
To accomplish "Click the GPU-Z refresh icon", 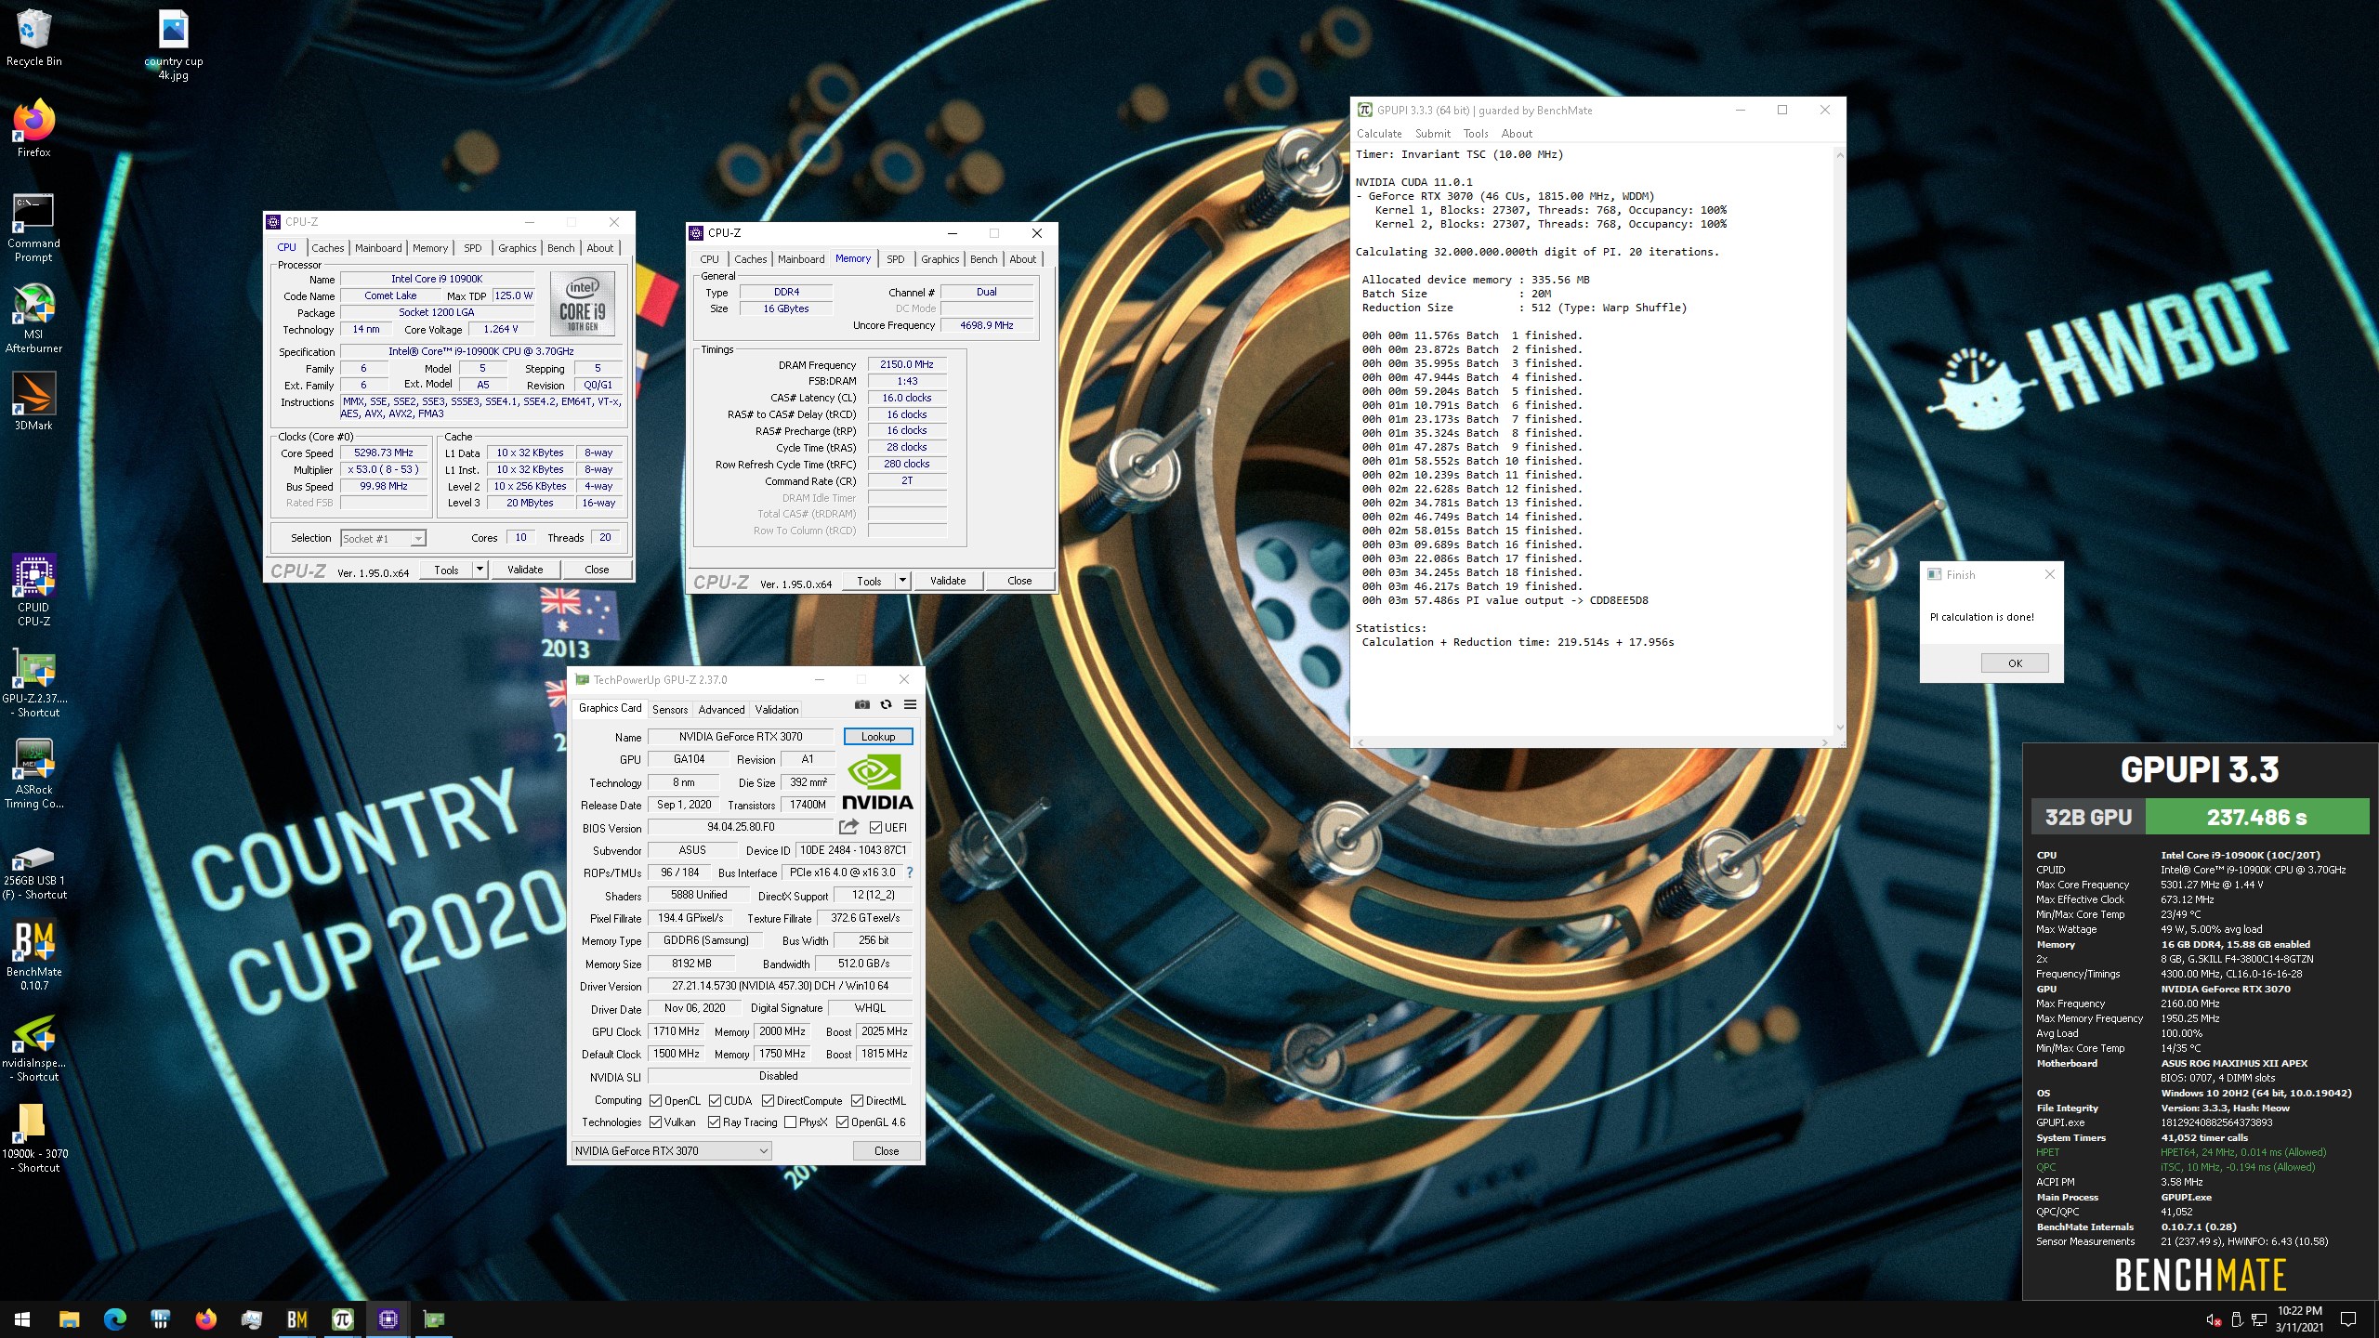I will coord(886,705).
